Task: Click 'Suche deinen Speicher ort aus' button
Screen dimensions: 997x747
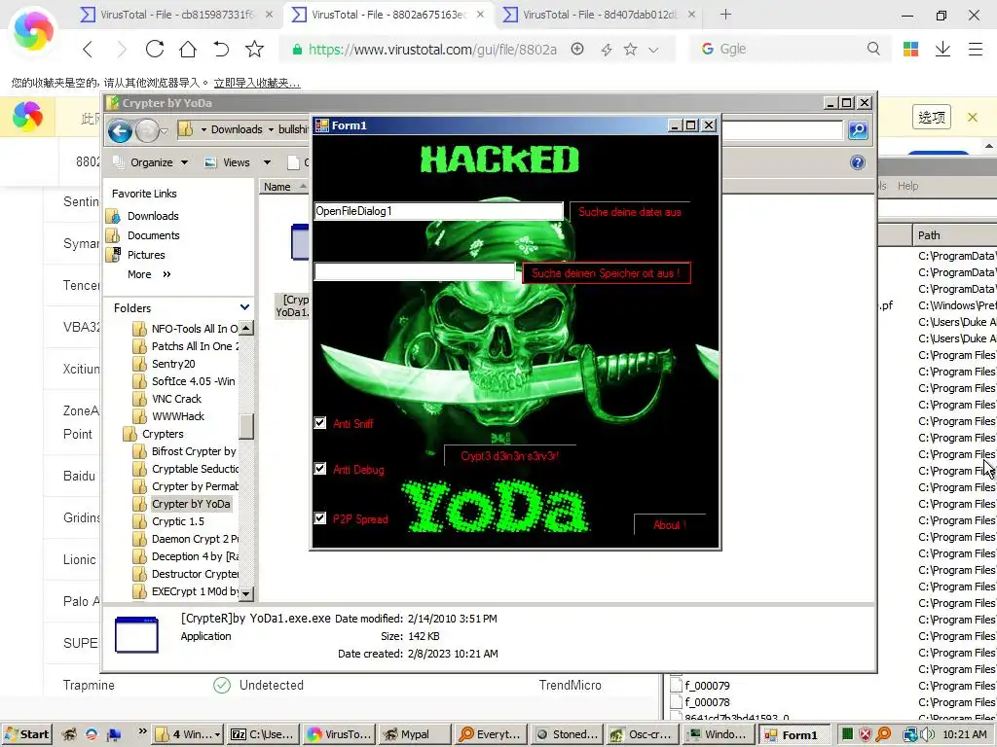Action: 607,273
